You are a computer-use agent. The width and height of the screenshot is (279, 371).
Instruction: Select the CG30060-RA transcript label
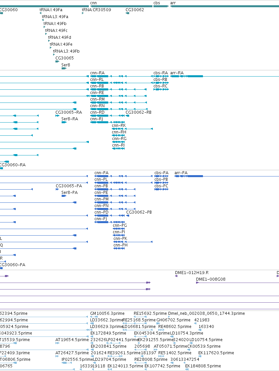(13, 165)
